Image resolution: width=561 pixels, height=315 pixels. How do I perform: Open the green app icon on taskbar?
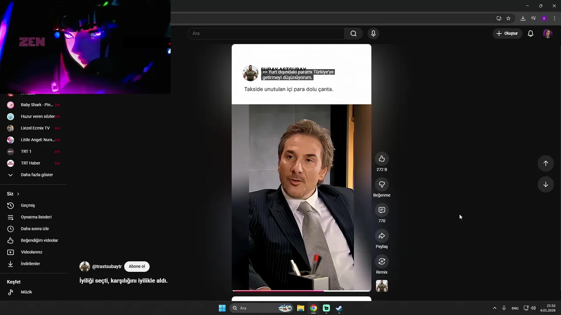pyautogui.click(x=326, y=308)
